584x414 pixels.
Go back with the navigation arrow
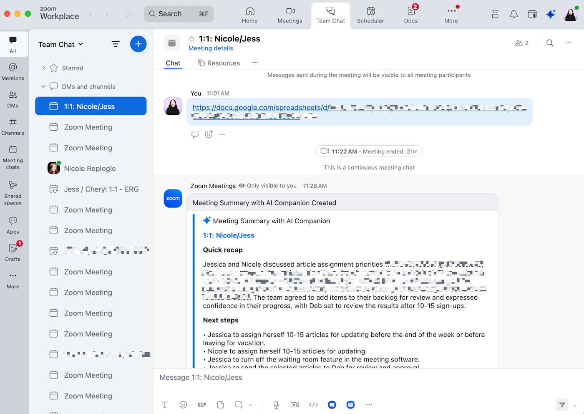pos(91,14)
